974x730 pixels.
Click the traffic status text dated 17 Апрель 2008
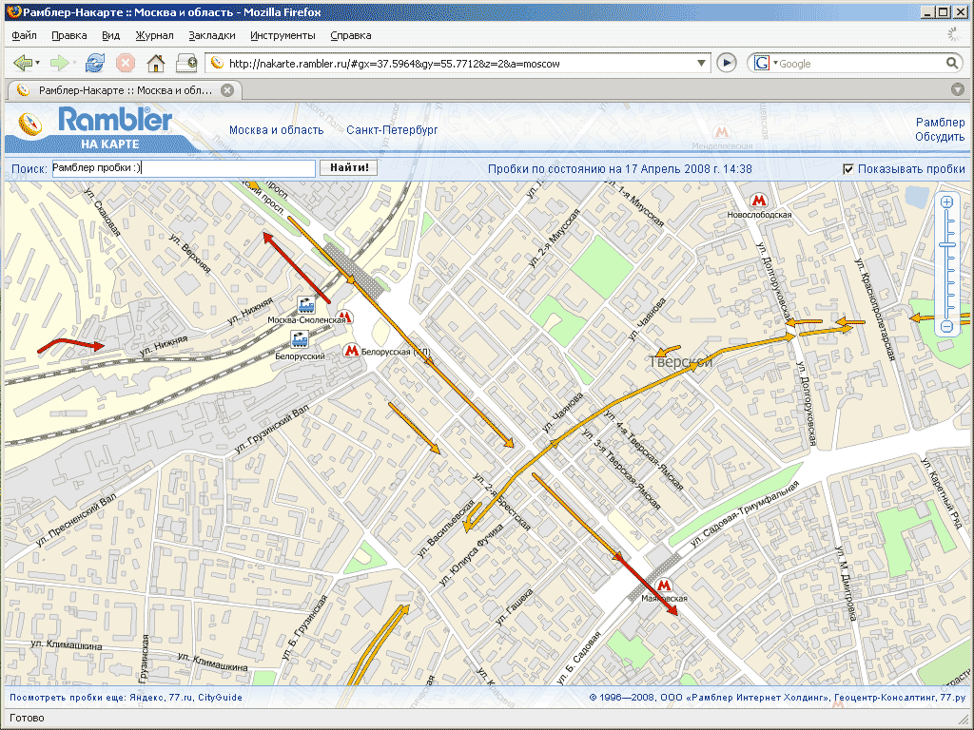coord(619,169)
